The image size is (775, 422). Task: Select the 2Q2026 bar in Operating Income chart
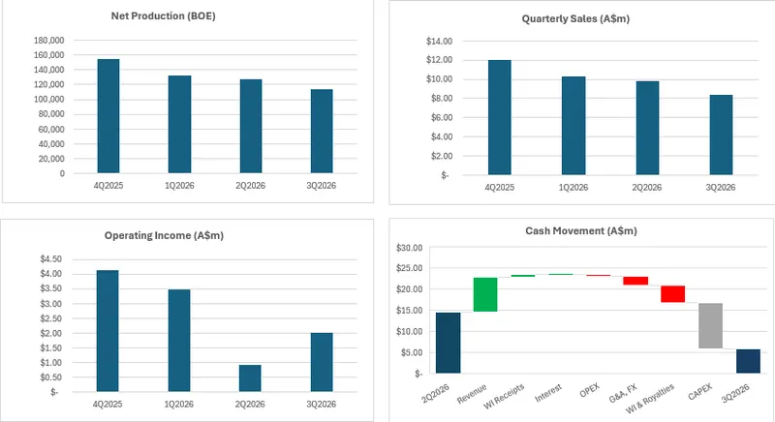250,378
